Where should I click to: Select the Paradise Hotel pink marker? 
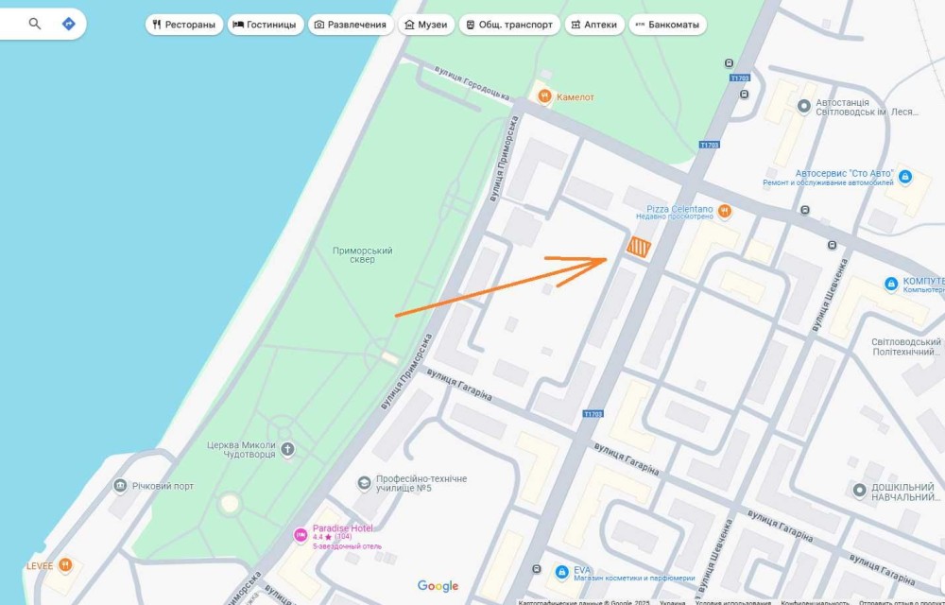click(x=301, y=534)
